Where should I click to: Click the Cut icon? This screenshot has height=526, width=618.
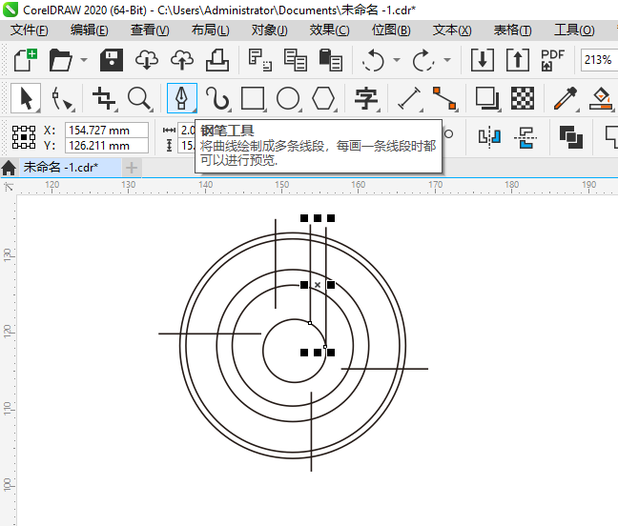point(259,60)
